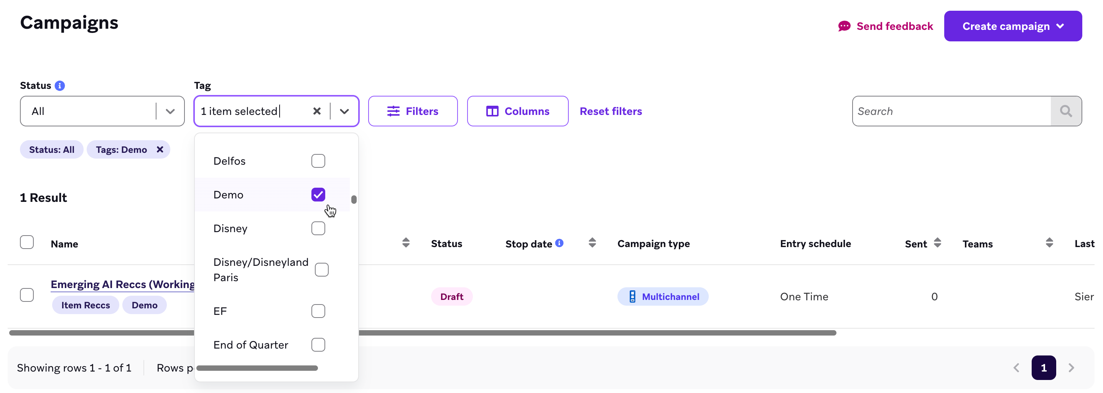1103x393 pixels.
Task: Click the search magnifier icon
Action: click(1066, 111)
